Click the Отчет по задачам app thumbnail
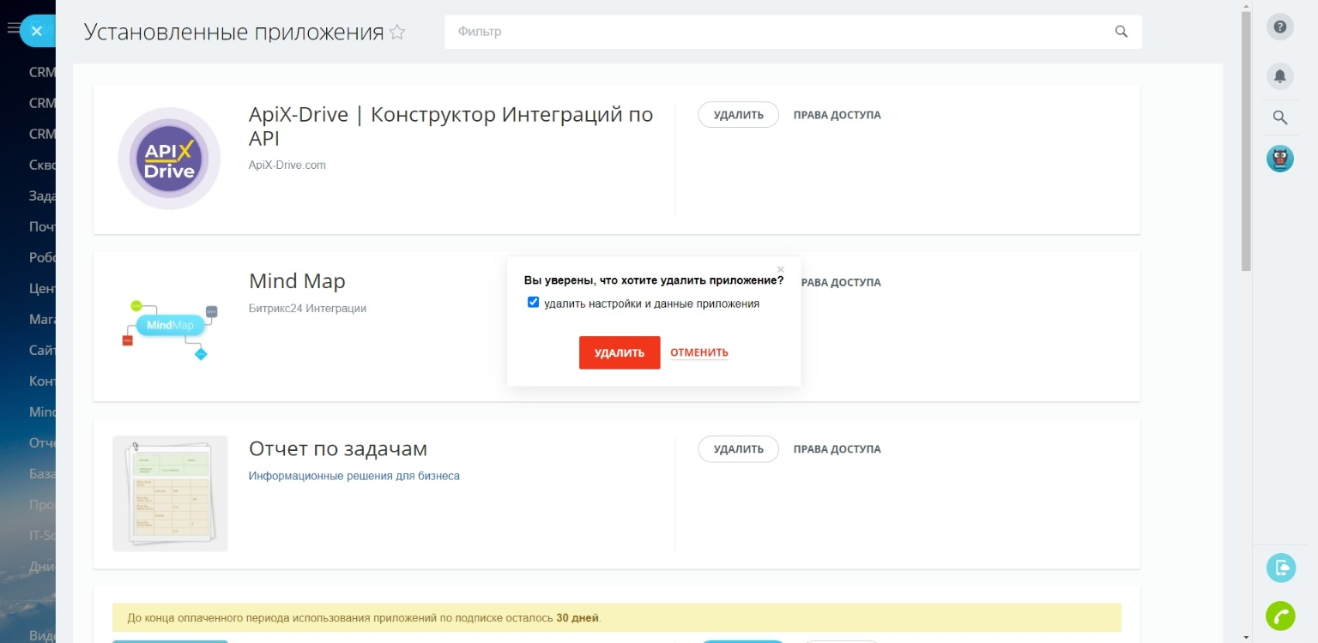Image resolution: width=1318 pixels, height=643 pixels. click(170, 494)
